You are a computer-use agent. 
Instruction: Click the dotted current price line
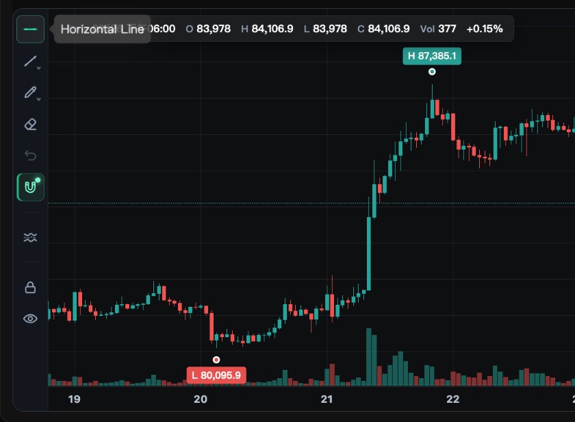coord(311,203)
